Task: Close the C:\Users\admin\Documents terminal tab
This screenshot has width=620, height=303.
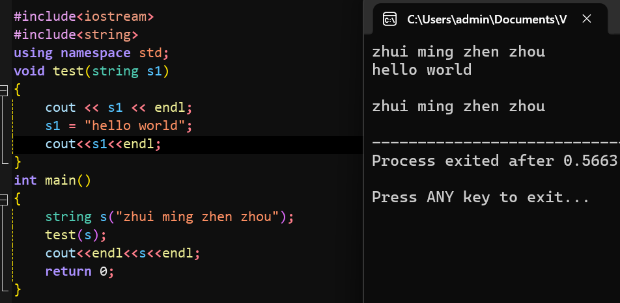Action: coord(586,19)
